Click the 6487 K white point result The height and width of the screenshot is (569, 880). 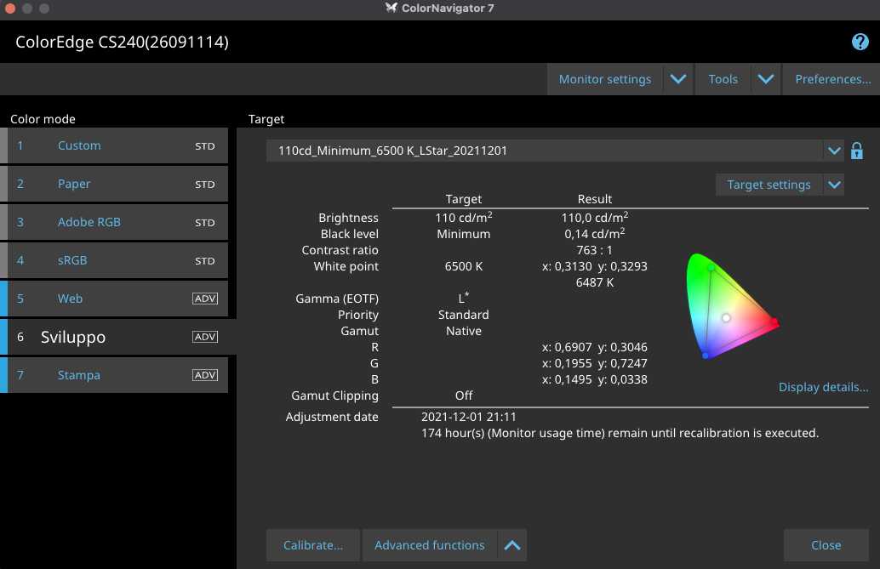595,283
